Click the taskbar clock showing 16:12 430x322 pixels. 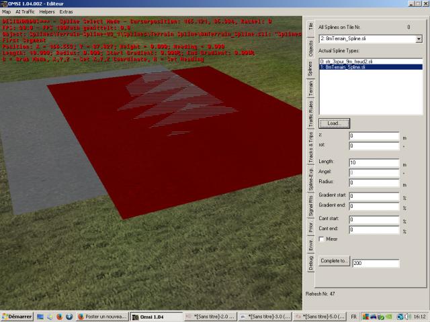point(419,317)
